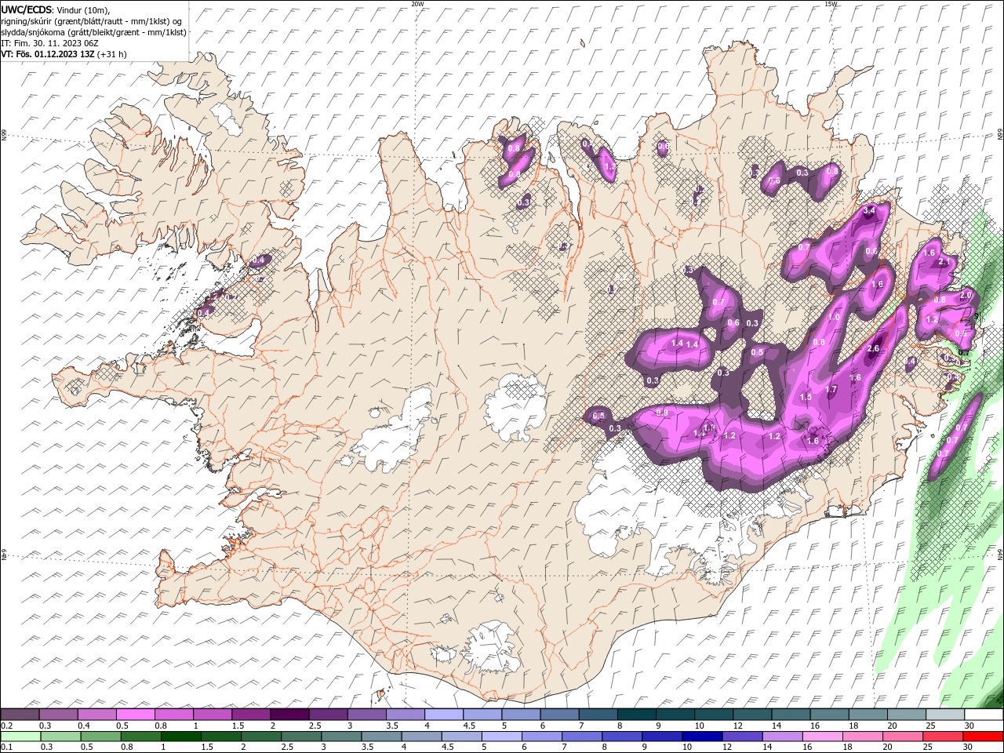Viewport: 1004px width, 753px height.
Task: Pick the 18–20 gray-teal swatch in top legend row
Action: (868, 715)
